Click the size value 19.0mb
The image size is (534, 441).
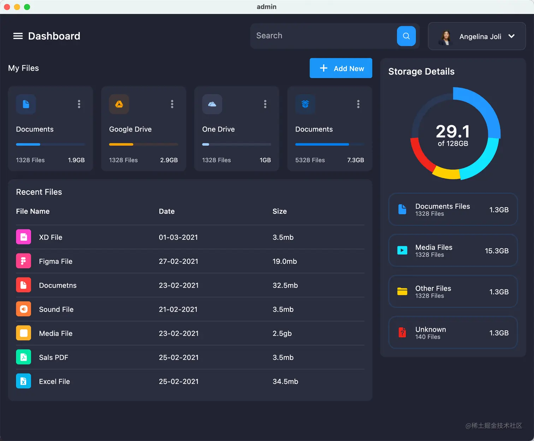point(285,261)
